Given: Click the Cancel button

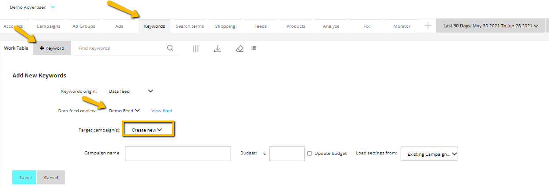Looking at the screenshot, I should [x=51, y=177].
